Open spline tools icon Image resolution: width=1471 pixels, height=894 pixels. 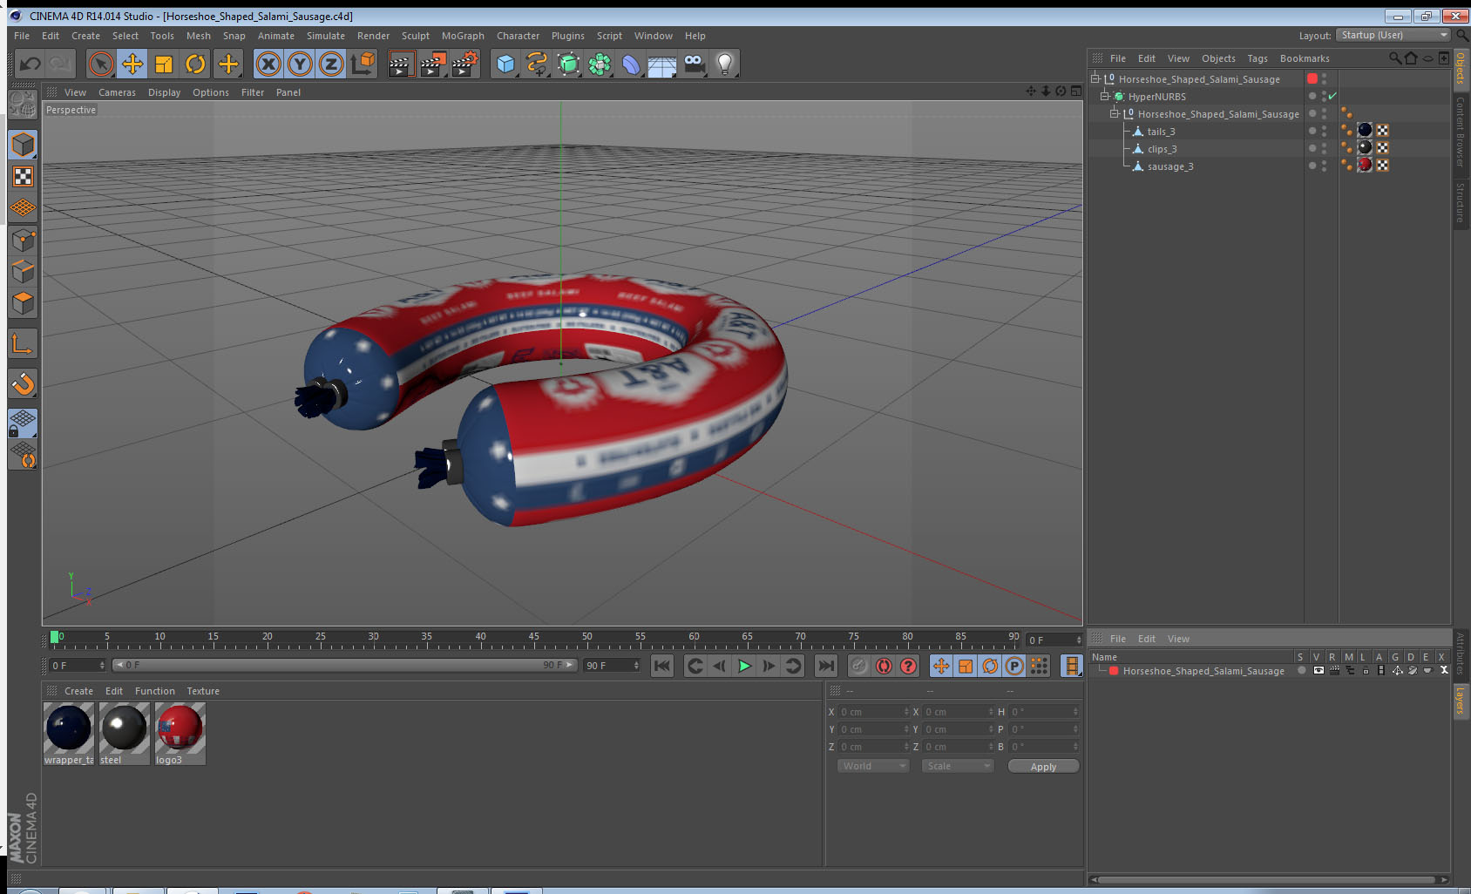[537, 64]
